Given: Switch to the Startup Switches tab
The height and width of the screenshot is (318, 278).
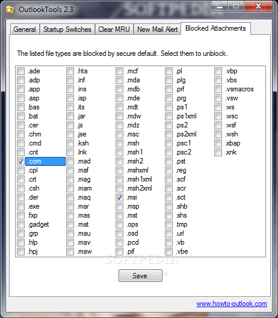Looking at the screenshot, I should pos(67,29).
